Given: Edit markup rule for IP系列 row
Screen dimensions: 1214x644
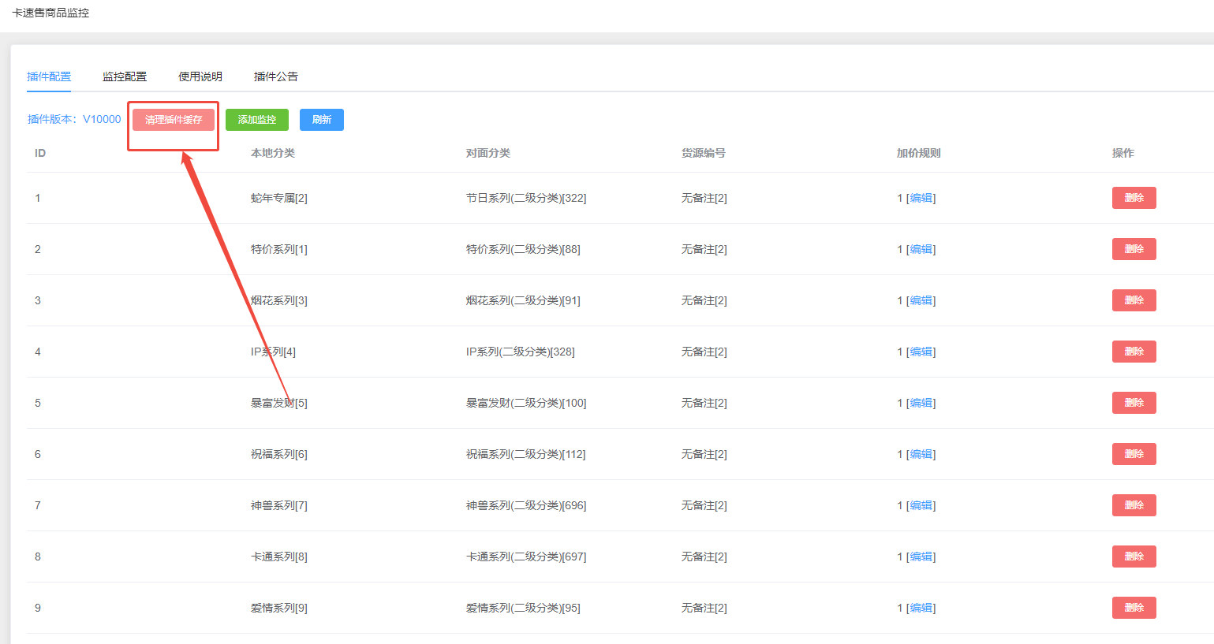Looking at the screenshot, I should pos(921,352).
